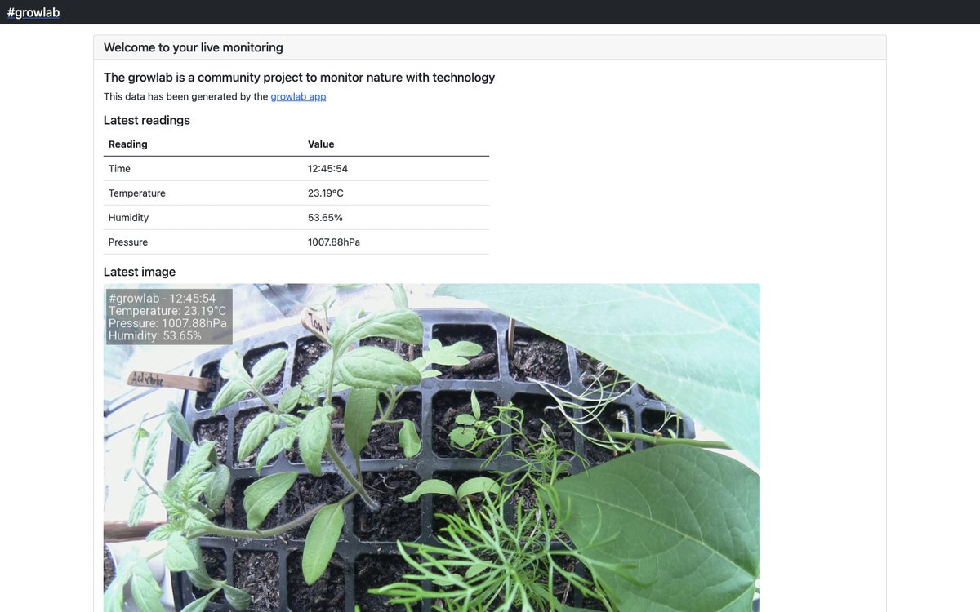
Task: Select the Temperature reading row
Action: click(x=296, y=193)
